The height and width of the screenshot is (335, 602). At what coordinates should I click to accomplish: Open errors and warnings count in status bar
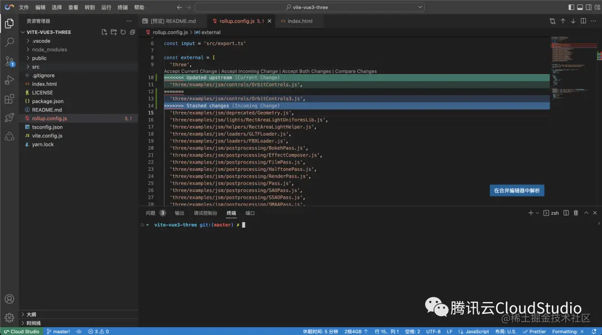click(99, 332)
